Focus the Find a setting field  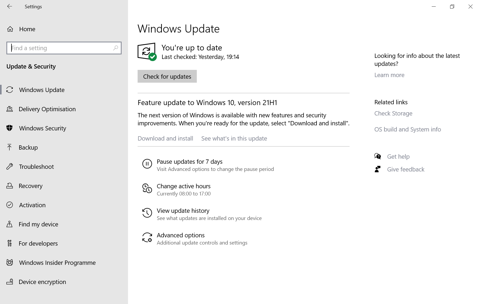pos(64,48)
